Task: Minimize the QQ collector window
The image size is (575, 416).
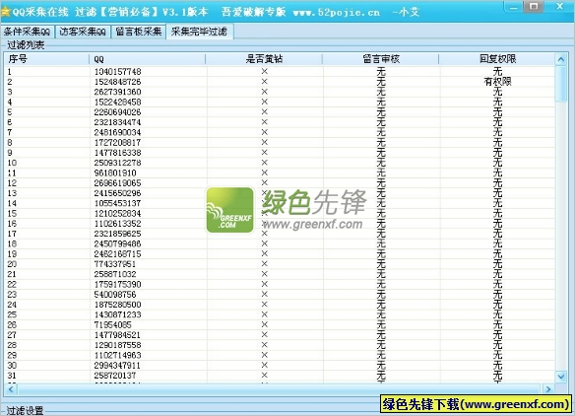Action: [514, 7]
